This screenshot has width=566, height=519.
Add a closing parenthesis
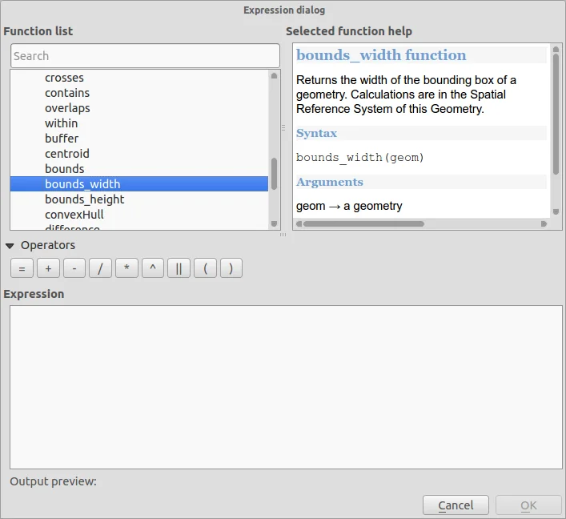(x=231, y=268)
